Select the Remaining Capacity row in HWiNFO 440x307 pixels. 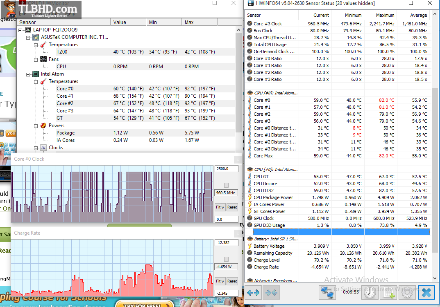(338, 253)
